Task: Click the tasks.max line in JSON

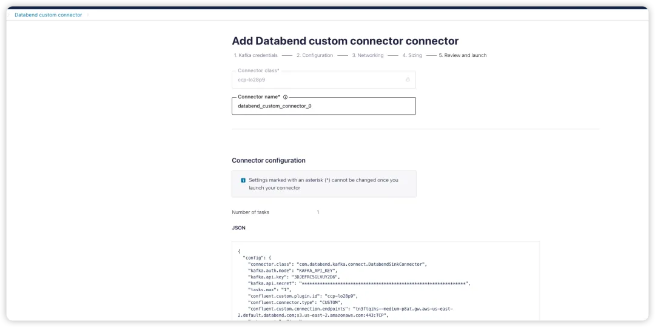Action: click(269, 289)
